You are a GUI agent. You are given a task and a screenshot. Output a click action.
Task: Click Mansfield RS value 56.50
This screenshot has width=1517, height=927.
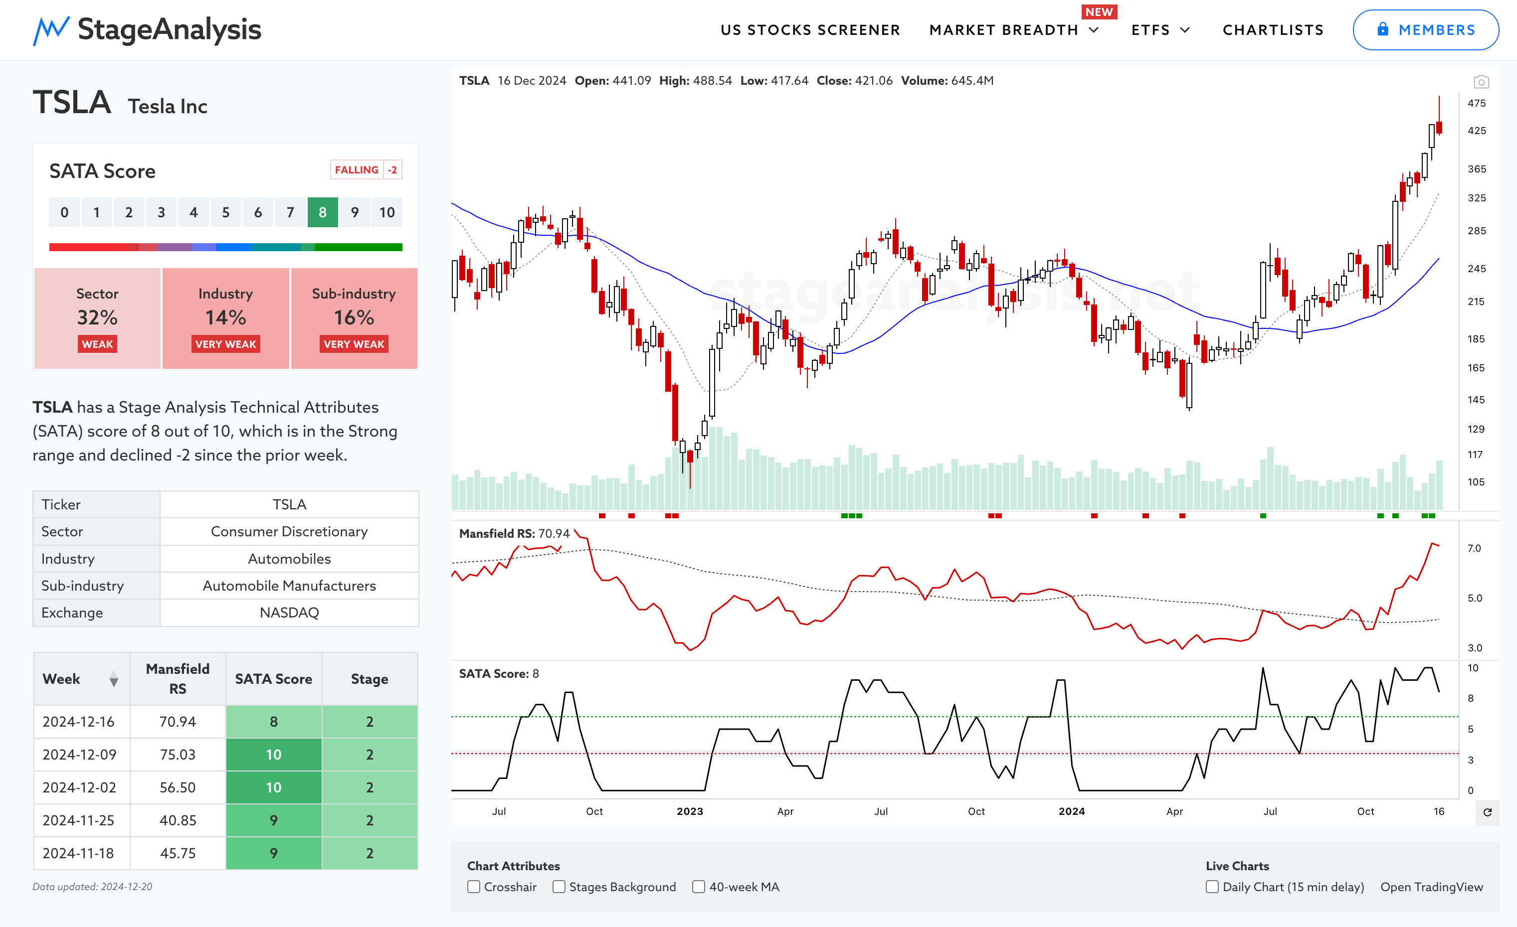(x=178, y=787)
